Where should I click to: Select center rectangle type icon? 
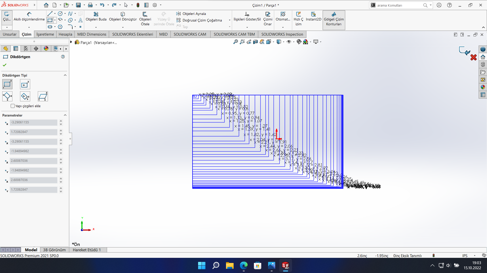(x=25, y=84)
